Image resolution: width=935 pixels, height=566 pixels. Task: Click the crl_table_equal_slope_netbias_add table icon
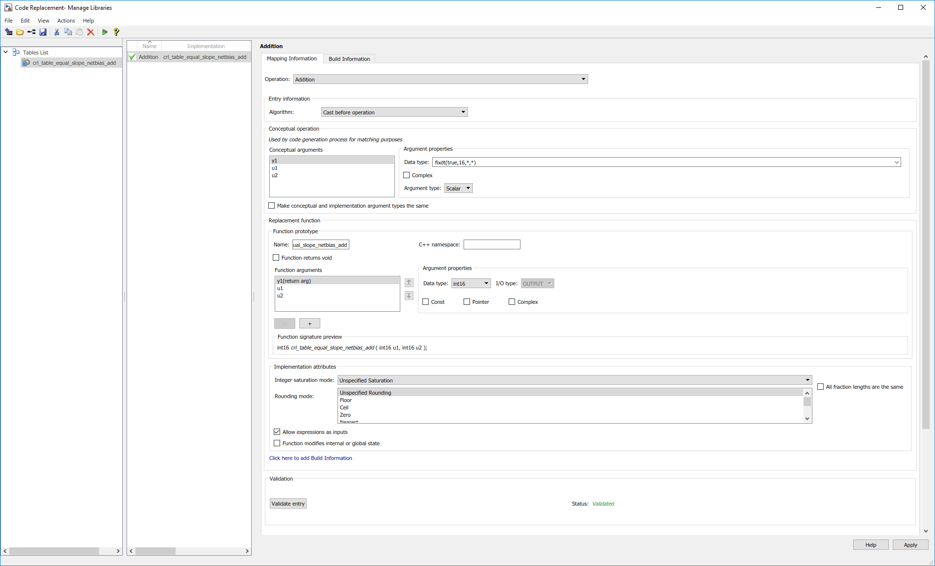(26, 63)
